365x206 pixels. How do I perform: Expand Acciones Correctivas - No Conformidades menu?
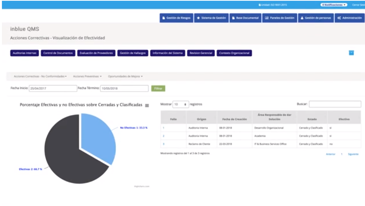[x=40, y=76]
